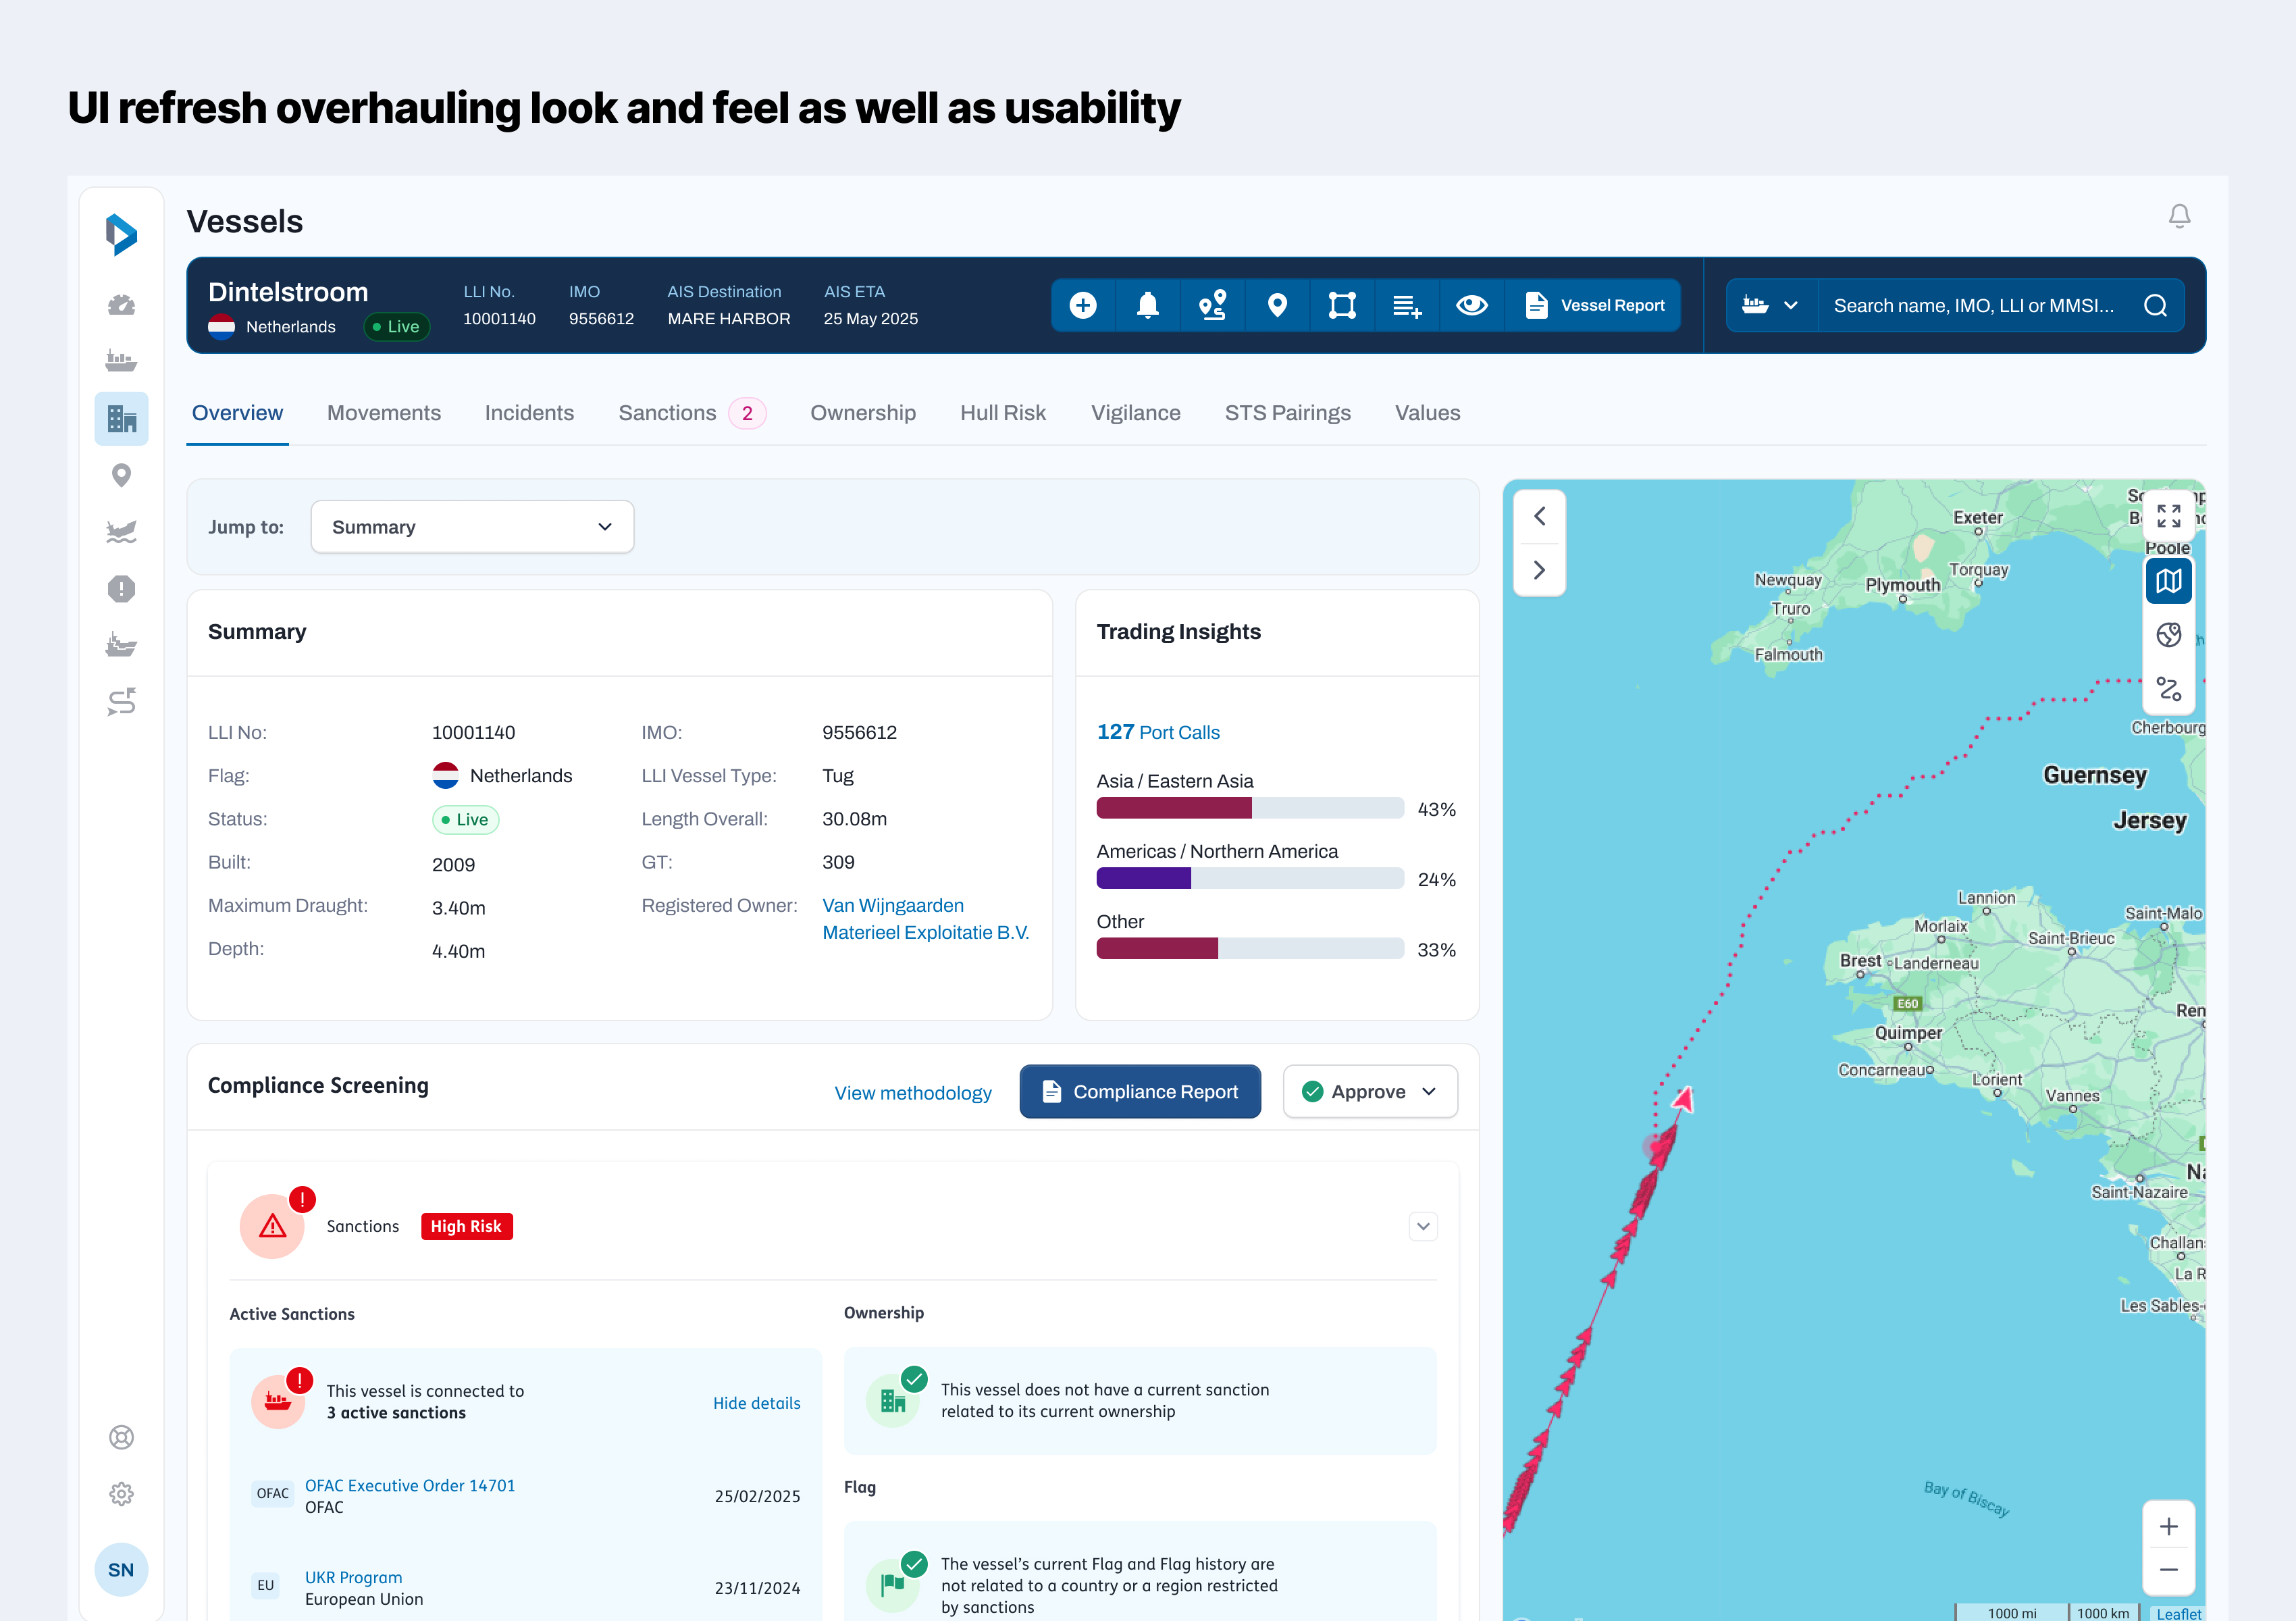The image size is (2296, 1621).
Task: Switch to the Movements tab
Action: coord(384,413)
